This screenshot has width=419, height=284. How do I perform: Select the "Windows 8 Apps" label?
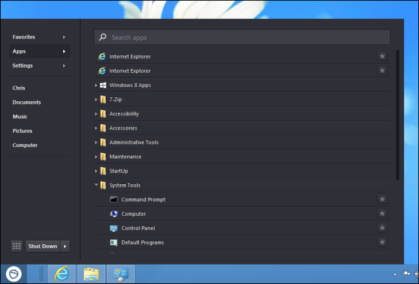pyautogui.click(x=130, y=85)
